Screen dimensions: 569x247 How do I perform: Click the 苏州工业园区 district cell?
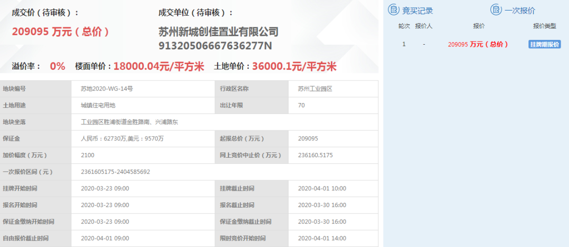click(x=315, y=89)
